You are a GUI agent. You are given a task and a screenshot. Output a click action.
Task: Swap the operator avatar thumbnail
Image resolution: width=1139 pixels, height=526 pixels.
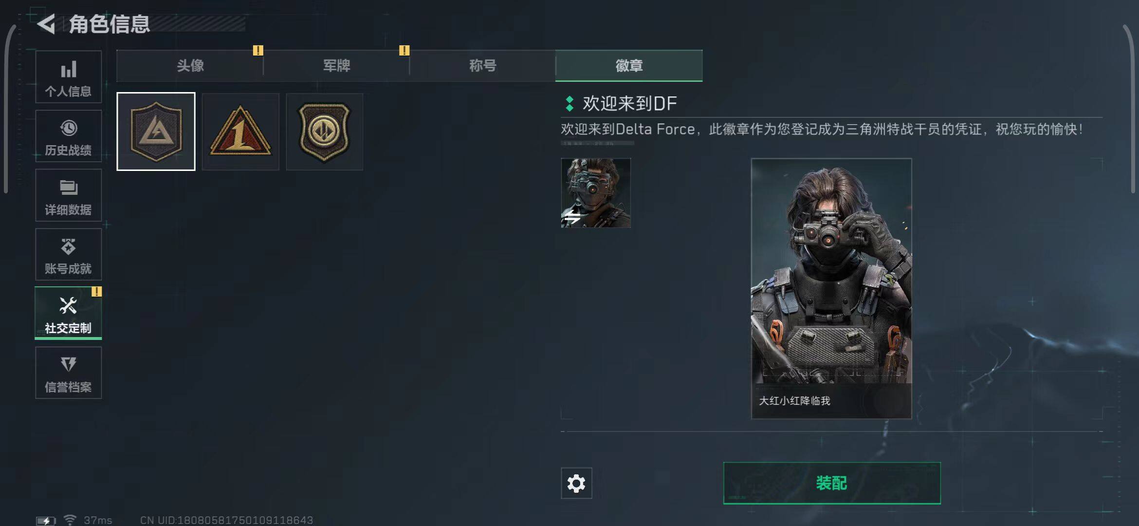click(x=596, y=193)
